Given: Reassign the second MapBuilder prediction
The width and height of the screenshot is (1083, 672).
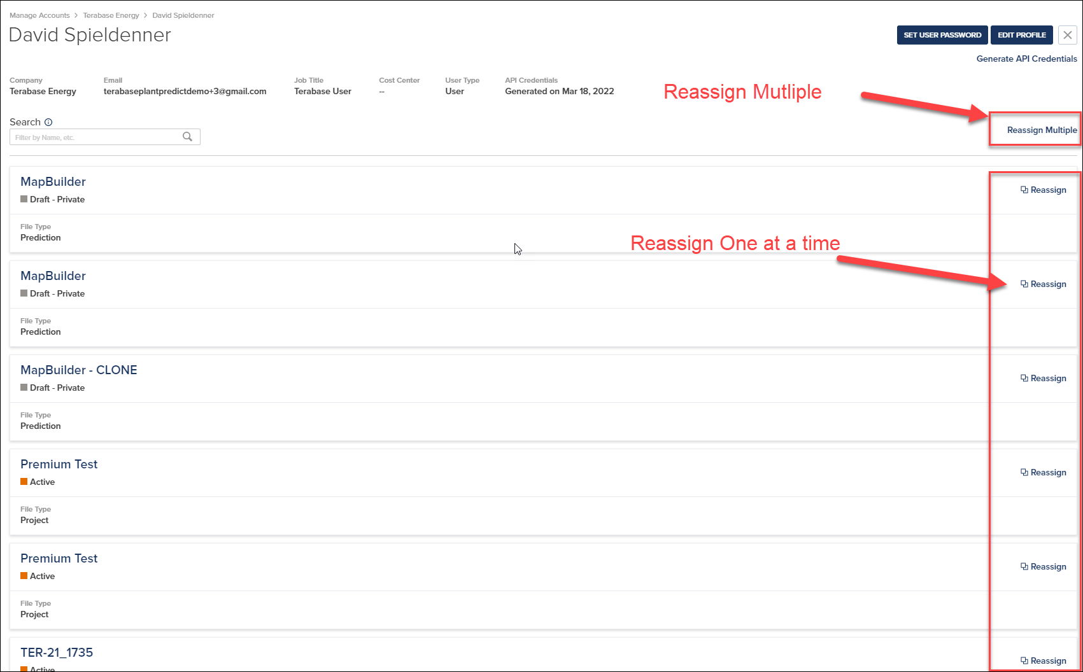Looking at the screenshot, I should click(1043, 284).
